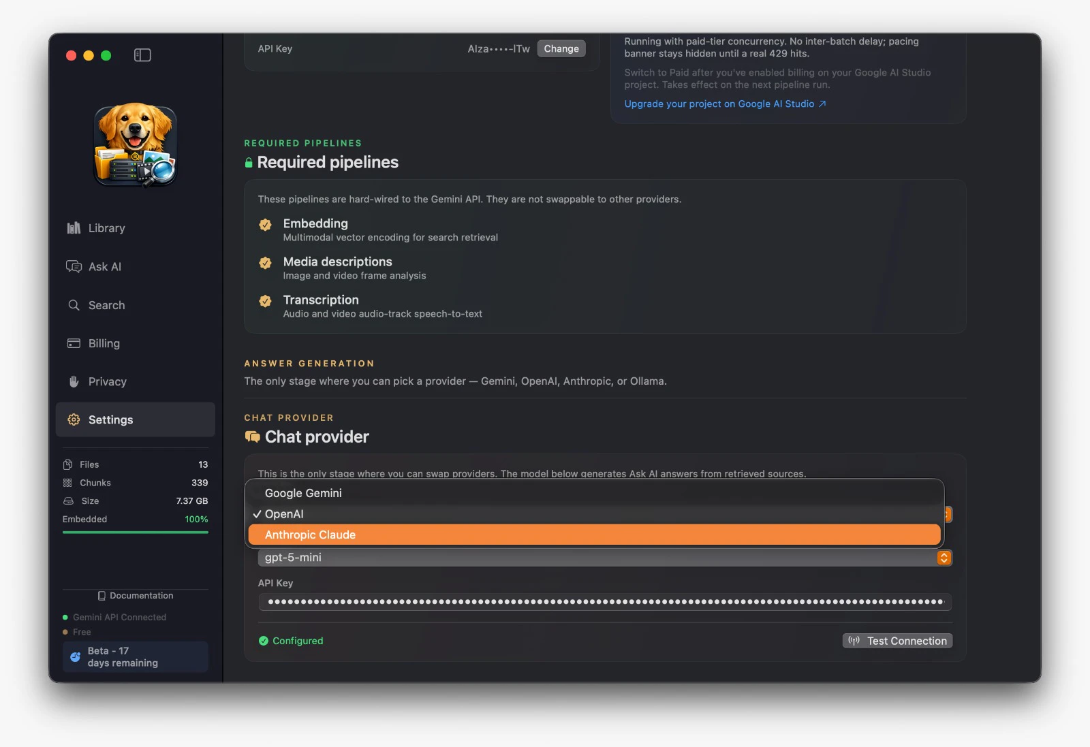Open Upgrade your project on Google AI Studio
The width and height of the screenshot is (1090, 747).
tap(725, 104)
